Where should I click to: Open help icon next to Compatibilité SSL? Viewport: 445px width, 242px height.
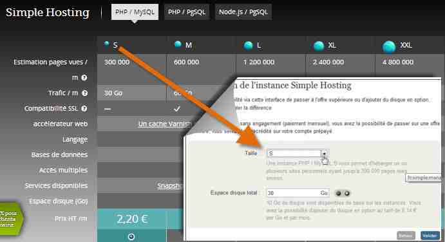click(84, 108)
